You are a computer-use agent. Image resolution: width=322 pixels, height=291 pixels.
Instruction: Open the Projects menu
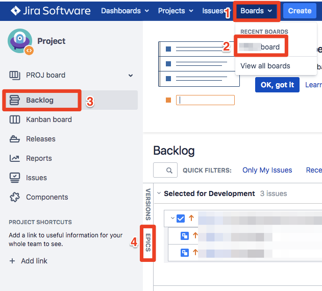[x=176, y=11]
